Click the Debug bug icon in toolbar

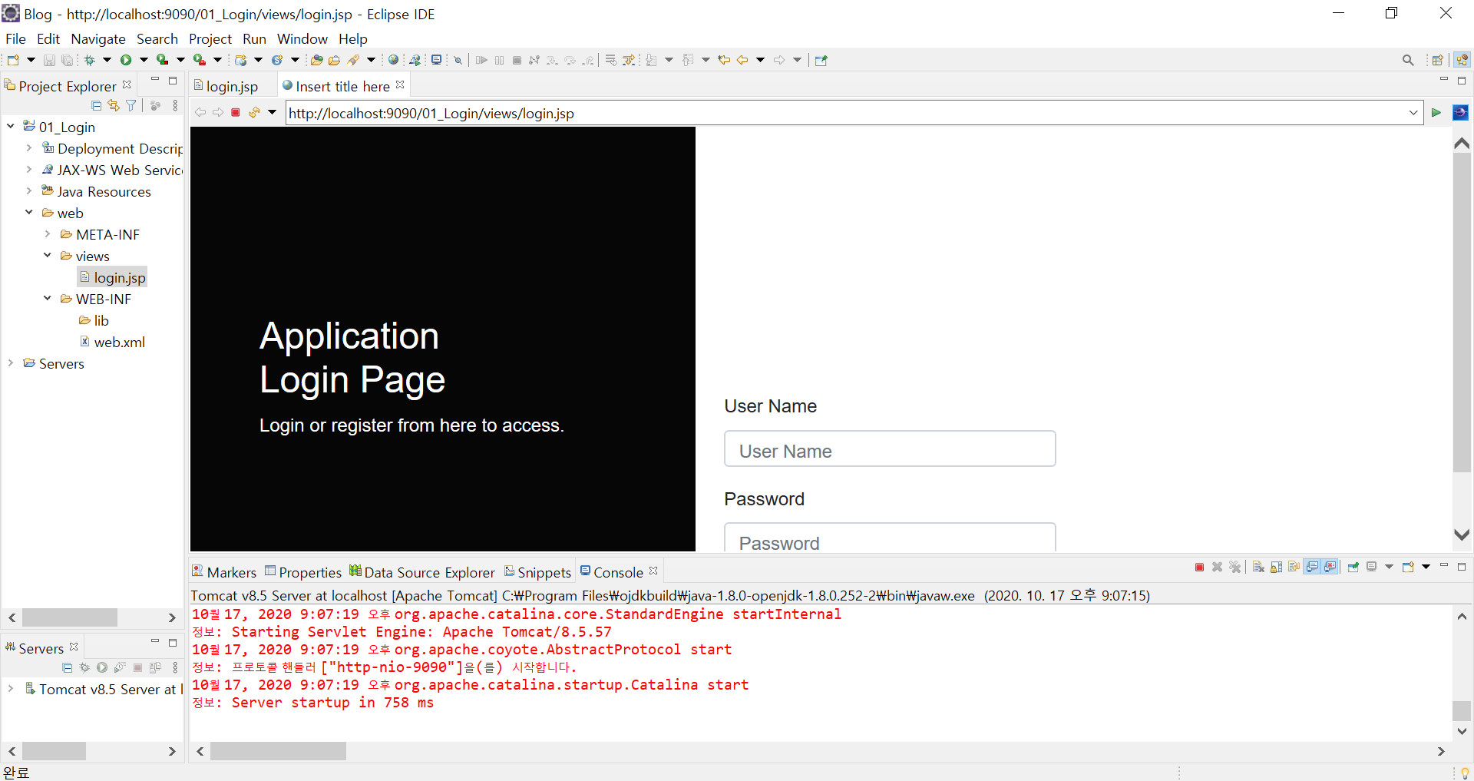pos(90,60)
